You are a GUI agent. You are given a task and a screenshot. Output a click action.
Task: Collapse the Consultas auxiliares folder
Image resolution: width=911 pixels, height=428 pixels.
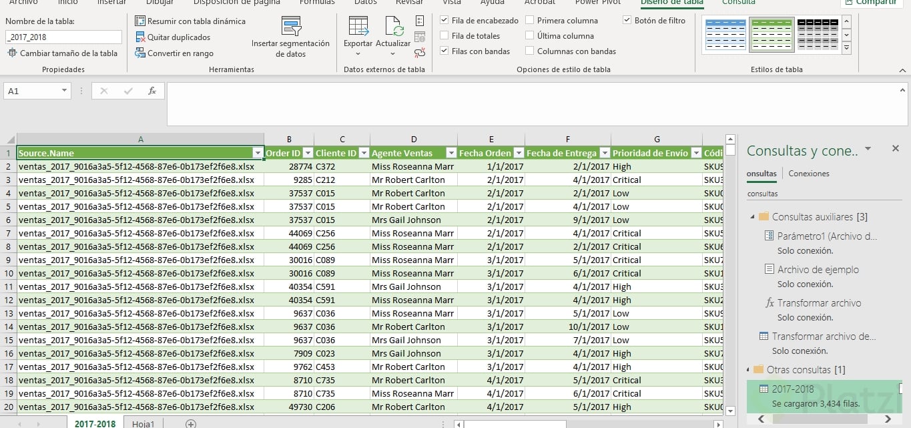[753, 217]
